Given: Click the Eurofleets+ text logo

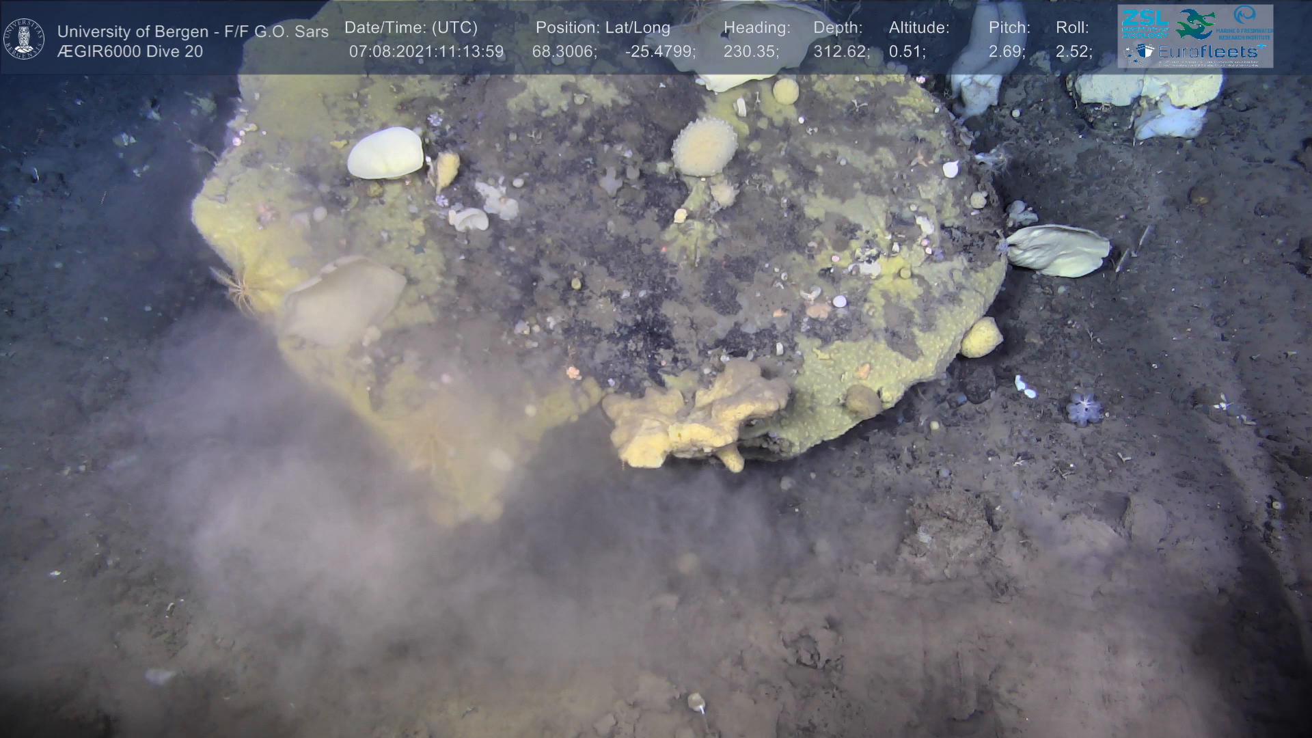Looking at the screenshot, I should (1208, 52).
